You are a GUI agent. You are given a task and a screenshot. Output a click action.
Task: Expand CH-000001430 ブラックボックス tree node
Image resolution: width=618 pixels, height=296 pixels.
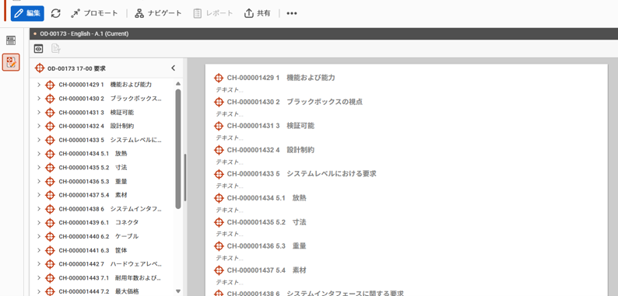click(x=39, y=99)
